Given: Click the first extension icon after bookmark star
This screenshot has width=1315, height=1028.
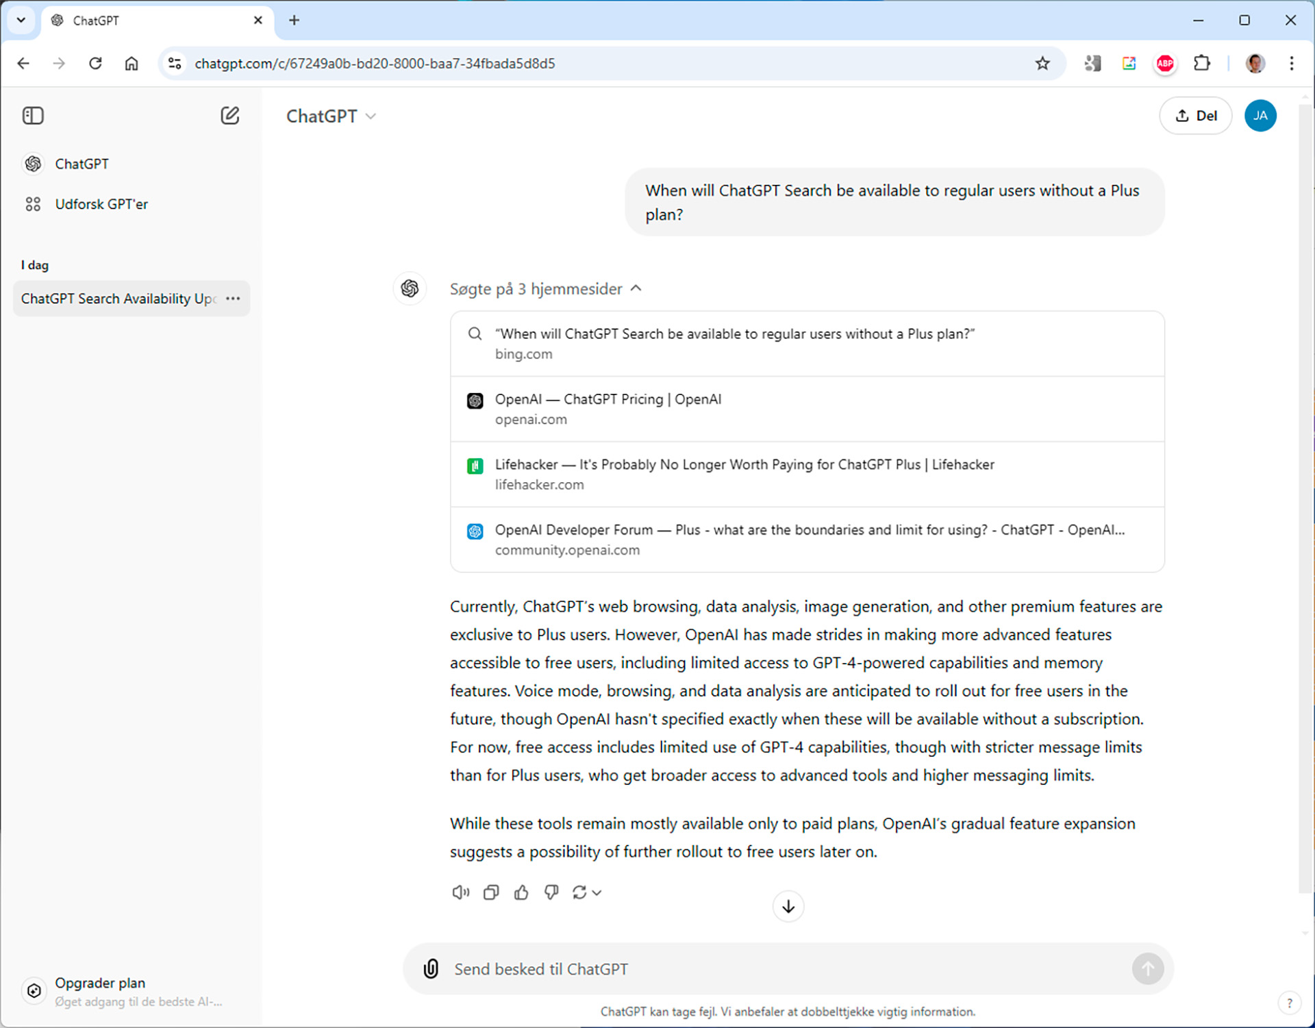Looking at the screenshot, I should [x=1092, y=63].
